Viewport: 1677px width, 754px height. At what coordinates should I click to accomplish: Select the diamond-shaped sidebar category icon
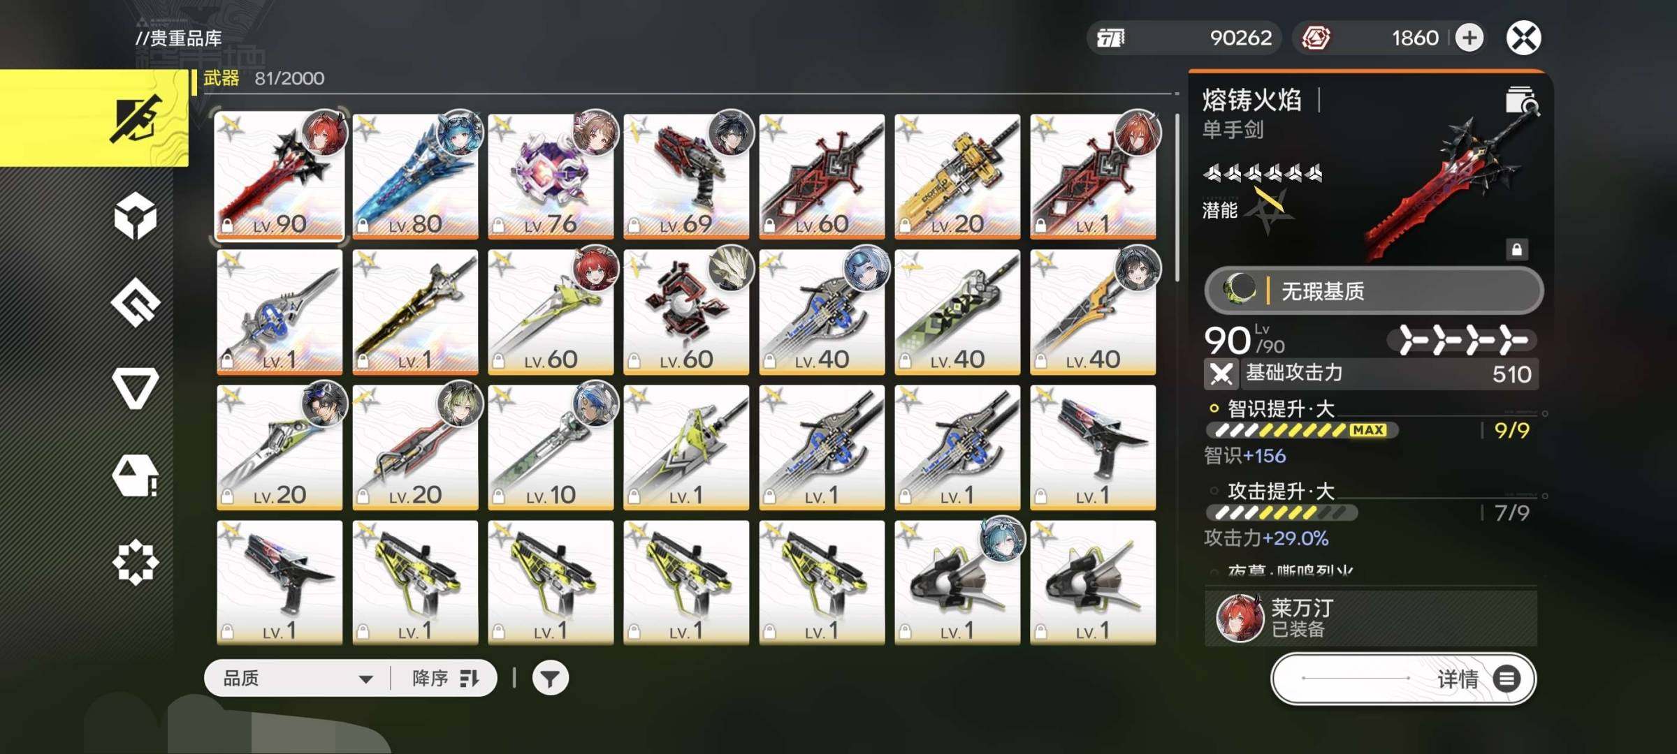pyautogui.click(x=135, y=302)
